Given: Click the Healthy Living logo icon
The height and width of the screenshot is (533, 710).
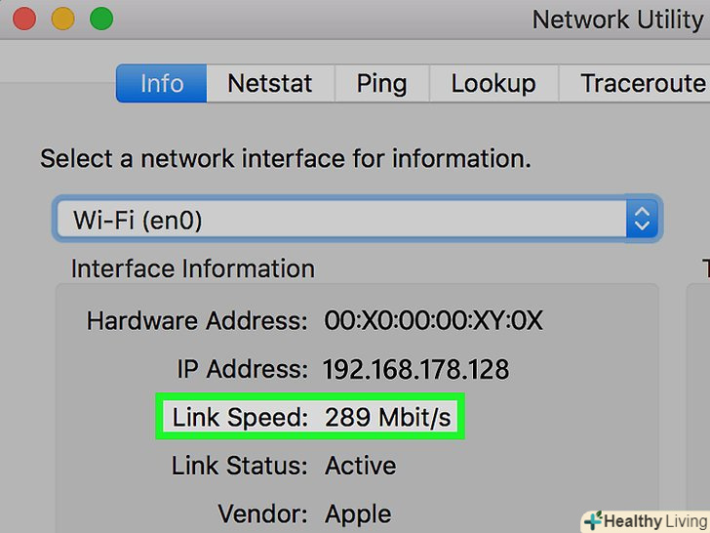Looking at the screenshot, I should point(592,520).
